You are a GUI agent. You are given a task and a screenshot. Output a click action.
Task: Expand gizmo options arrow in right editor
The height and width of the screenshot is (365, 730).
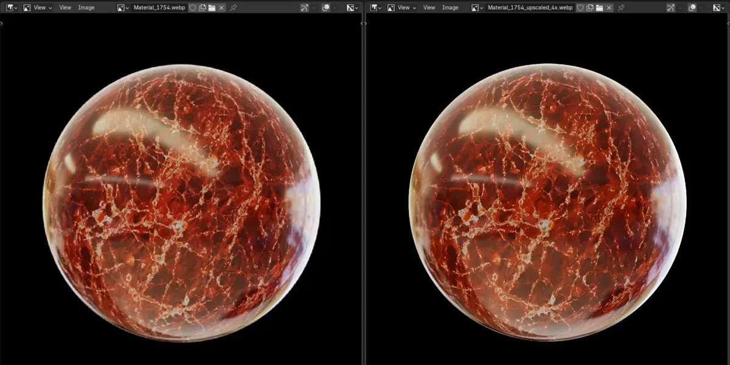680,7
